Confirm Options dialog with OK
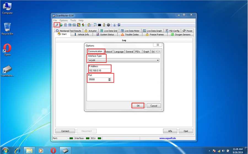The height and width of the screenshot is (154, 248). click(138, 106)
